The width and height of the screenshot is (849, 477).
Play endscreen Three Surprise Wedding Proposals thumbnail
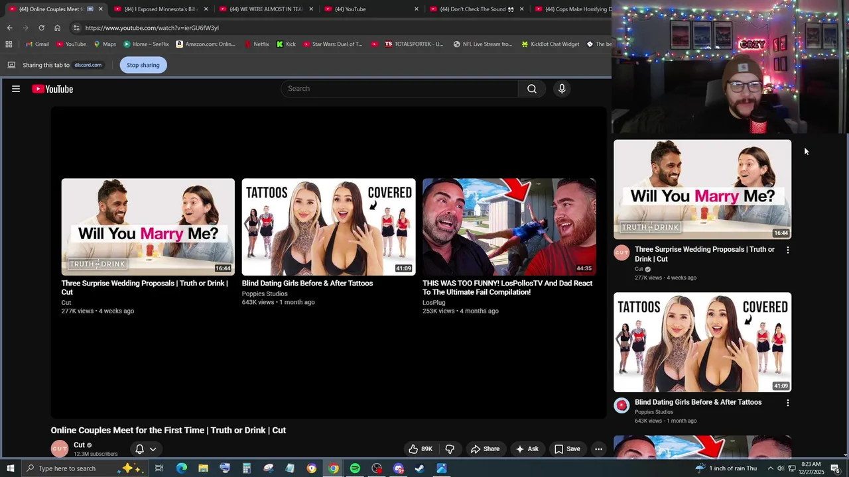pos(148,227)
